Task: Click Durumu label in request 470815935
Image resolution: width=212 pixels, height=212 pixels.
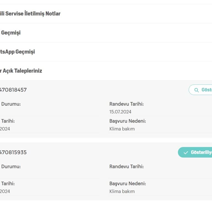Action: pos(11,166)
